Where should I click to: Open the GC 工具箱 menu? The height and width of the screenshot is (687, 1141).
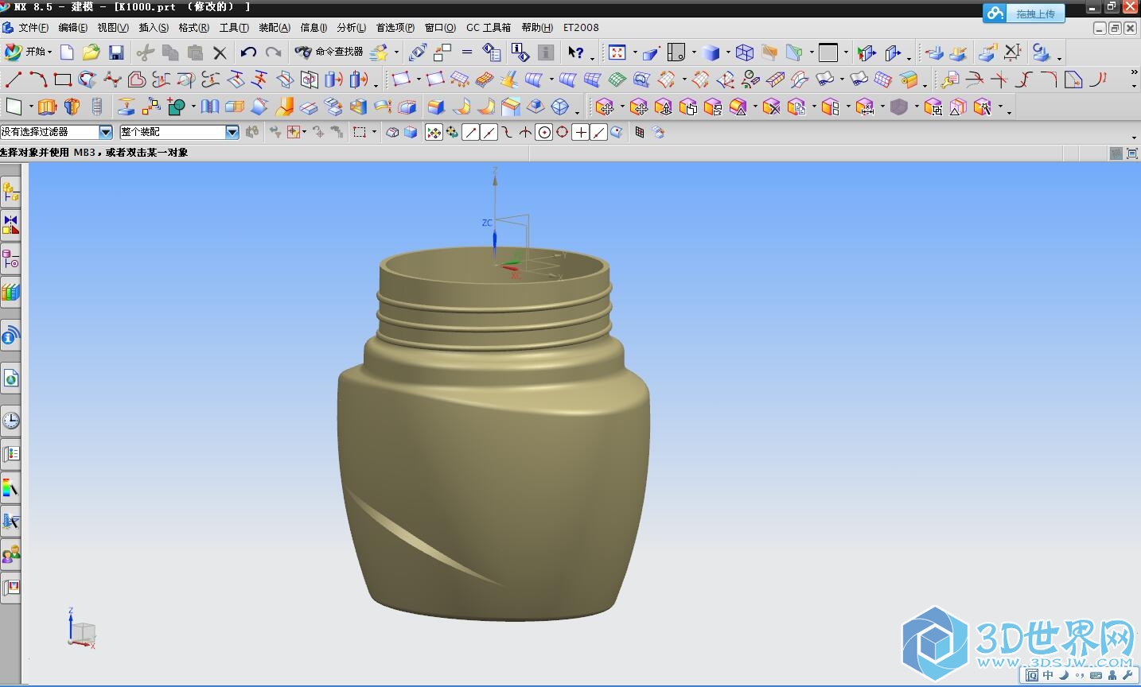coord(489,28)
